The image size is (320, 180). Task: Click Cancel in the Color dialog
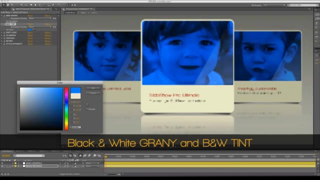tap(93, 93)
